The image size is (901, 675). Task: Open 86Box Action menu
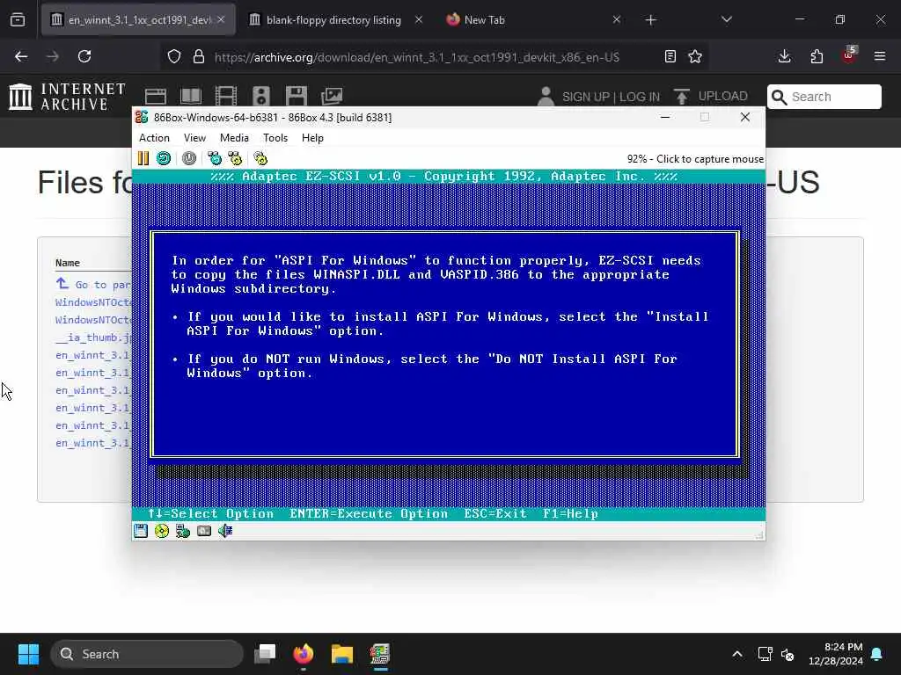tap(154, 138)
